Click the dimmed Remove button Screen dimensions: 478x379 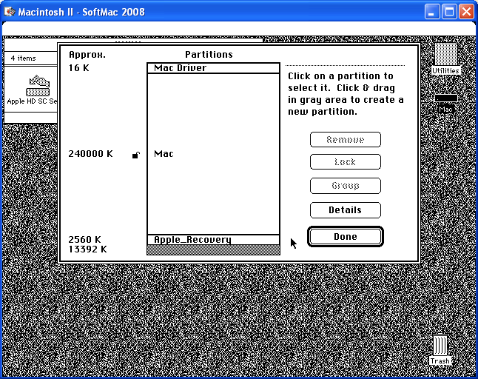(x=345, y=140)
